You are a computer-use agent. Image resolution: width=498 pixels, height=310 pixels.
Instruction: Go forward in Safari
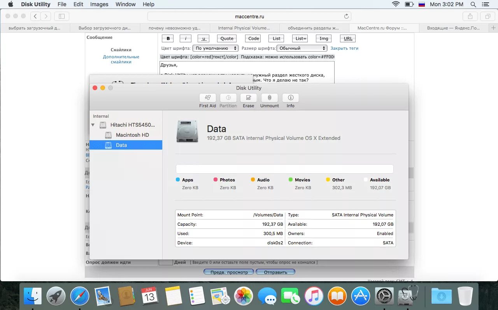pyautogui.click(x=46, y=16)
